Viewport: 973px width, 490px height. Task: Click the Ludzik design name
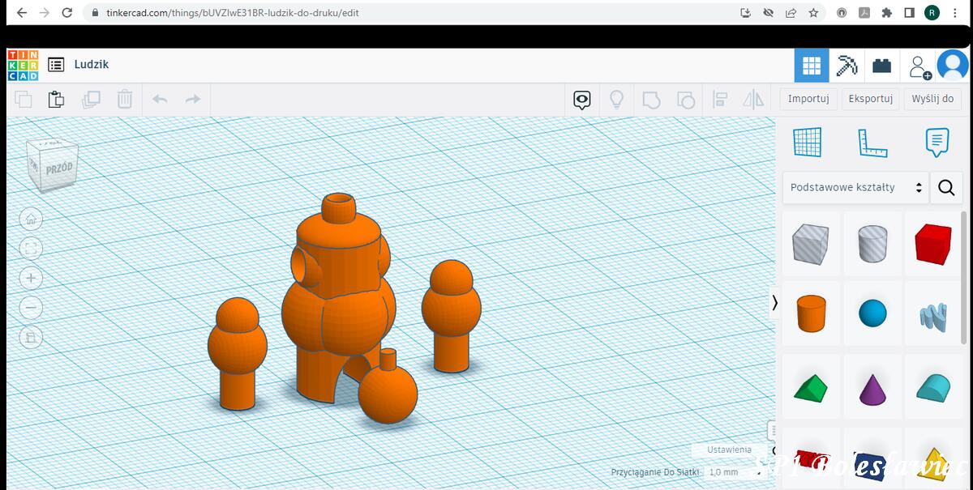92,65
